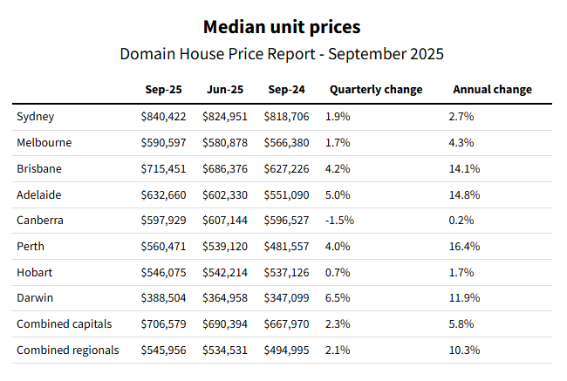The width and height of the screenshot is (567, 381).
Task: Click the "Median unit prices" title
Action: 281,27
